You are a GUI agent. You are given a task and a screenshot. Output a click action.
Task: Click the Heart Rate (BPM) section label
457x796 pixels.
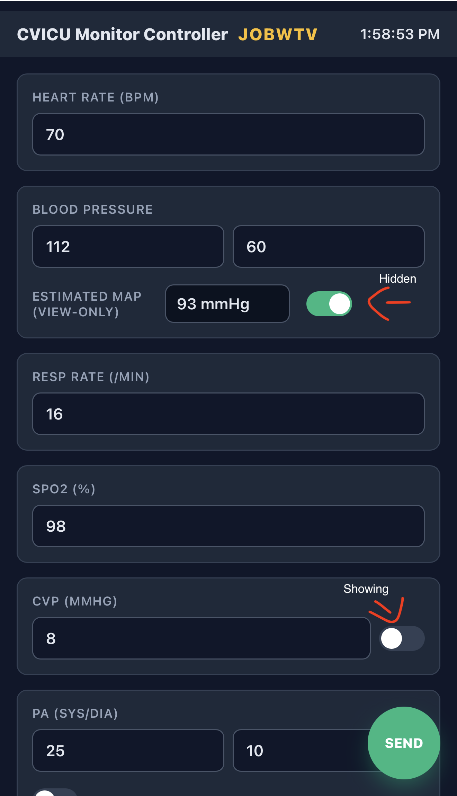click(x=95, y=97)
